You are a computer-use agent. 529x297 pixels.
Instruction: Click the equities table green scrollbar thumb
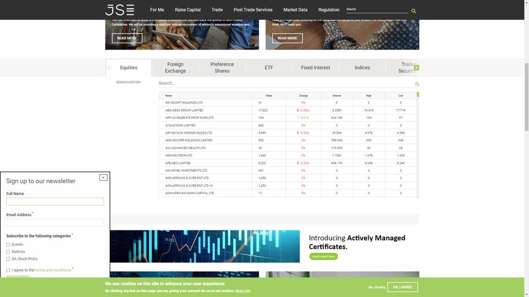point(418,95)
